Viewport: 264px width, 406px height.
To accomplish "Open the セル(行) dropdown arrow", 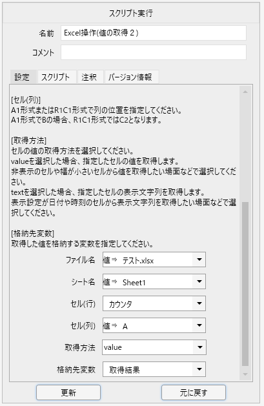I will coord(199,303).
